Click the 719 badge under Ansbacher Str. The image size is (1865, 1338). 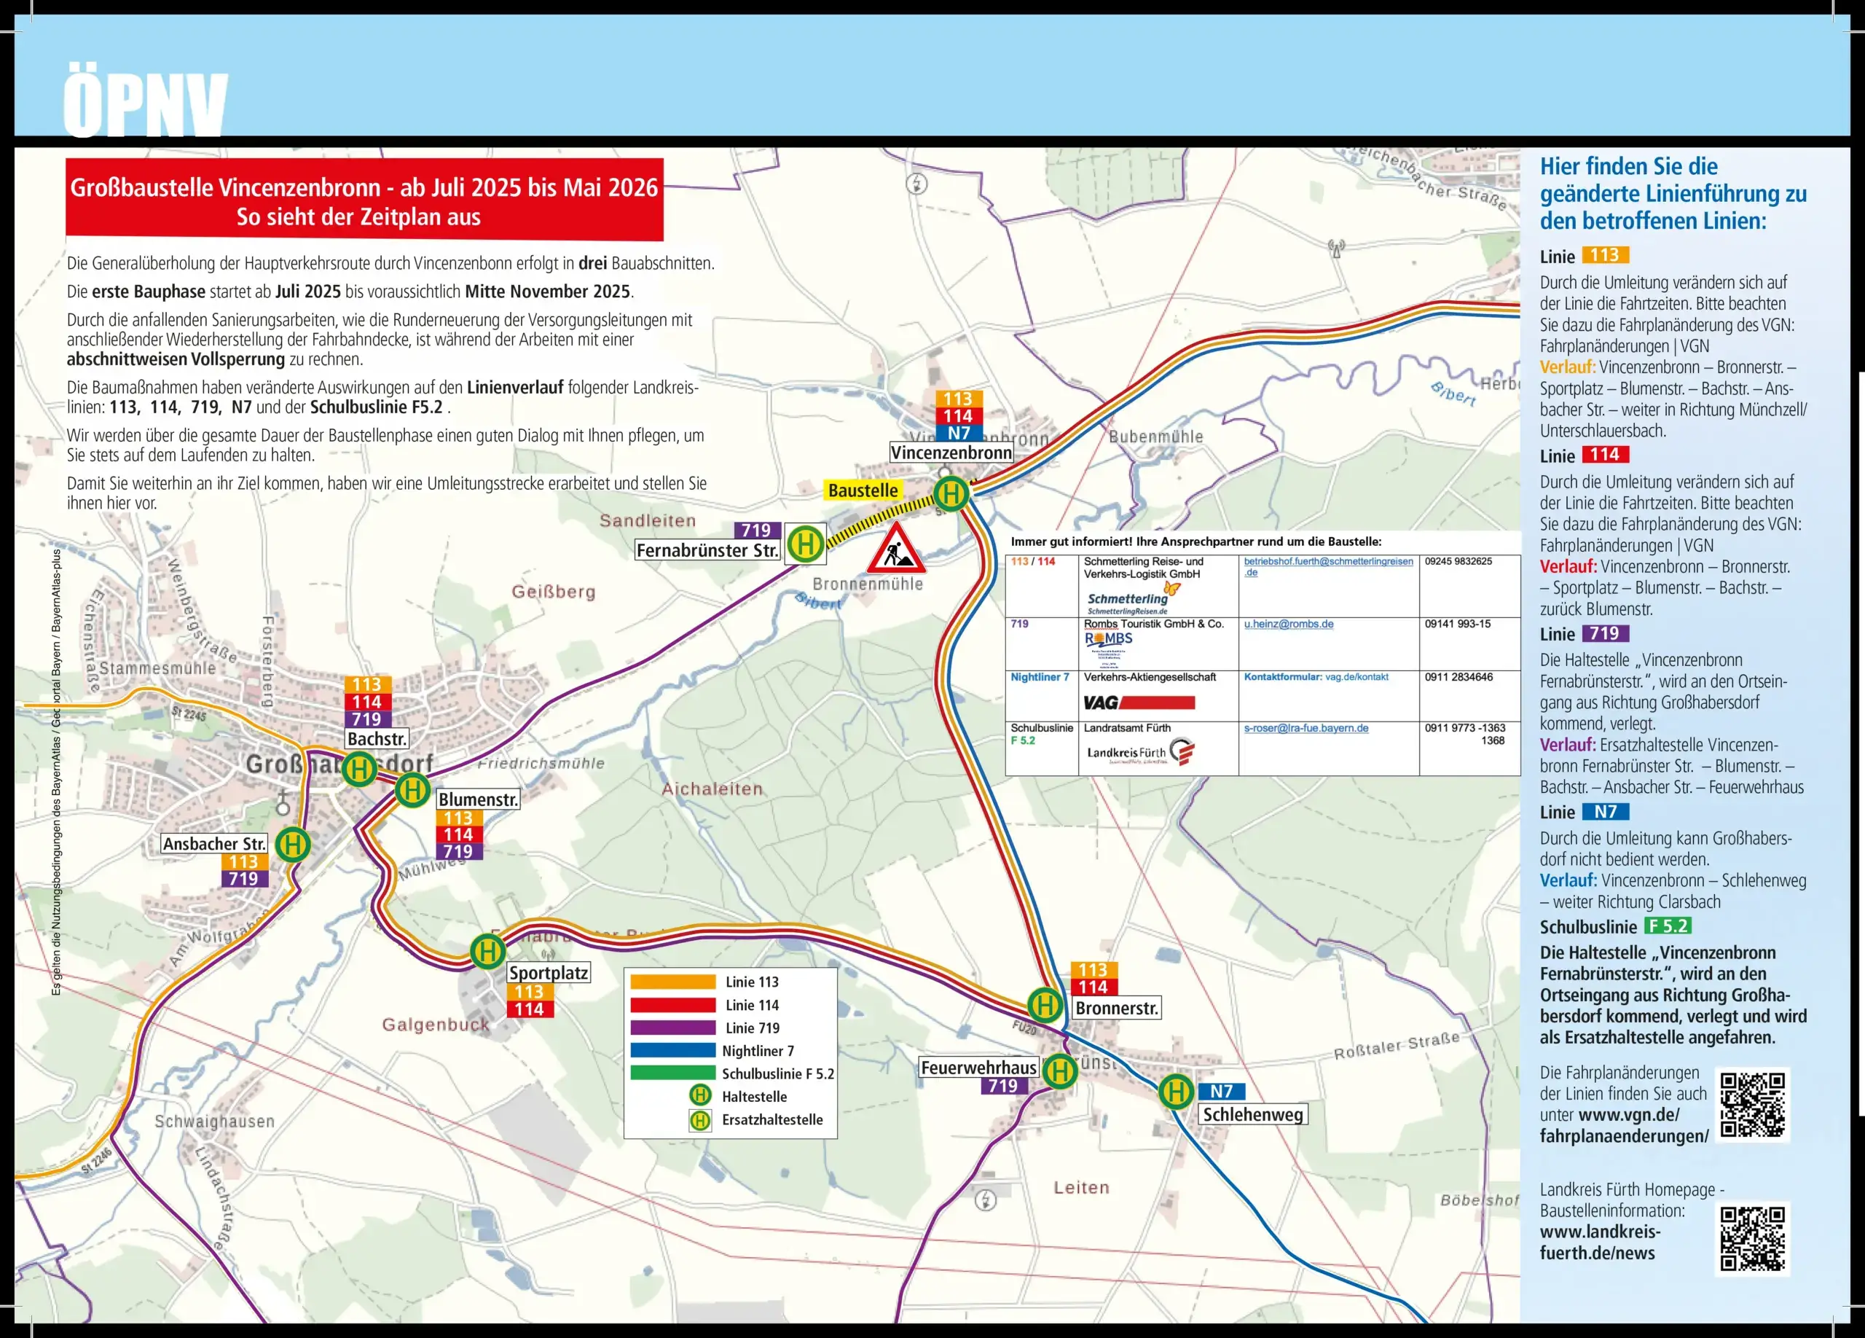pyautogui.click(x=243, y=878)
